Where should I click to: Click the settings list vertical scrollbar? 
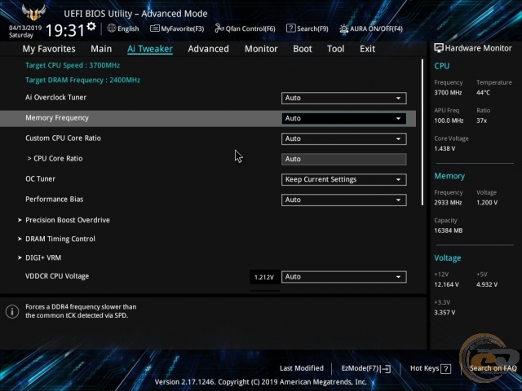[422, 132]
